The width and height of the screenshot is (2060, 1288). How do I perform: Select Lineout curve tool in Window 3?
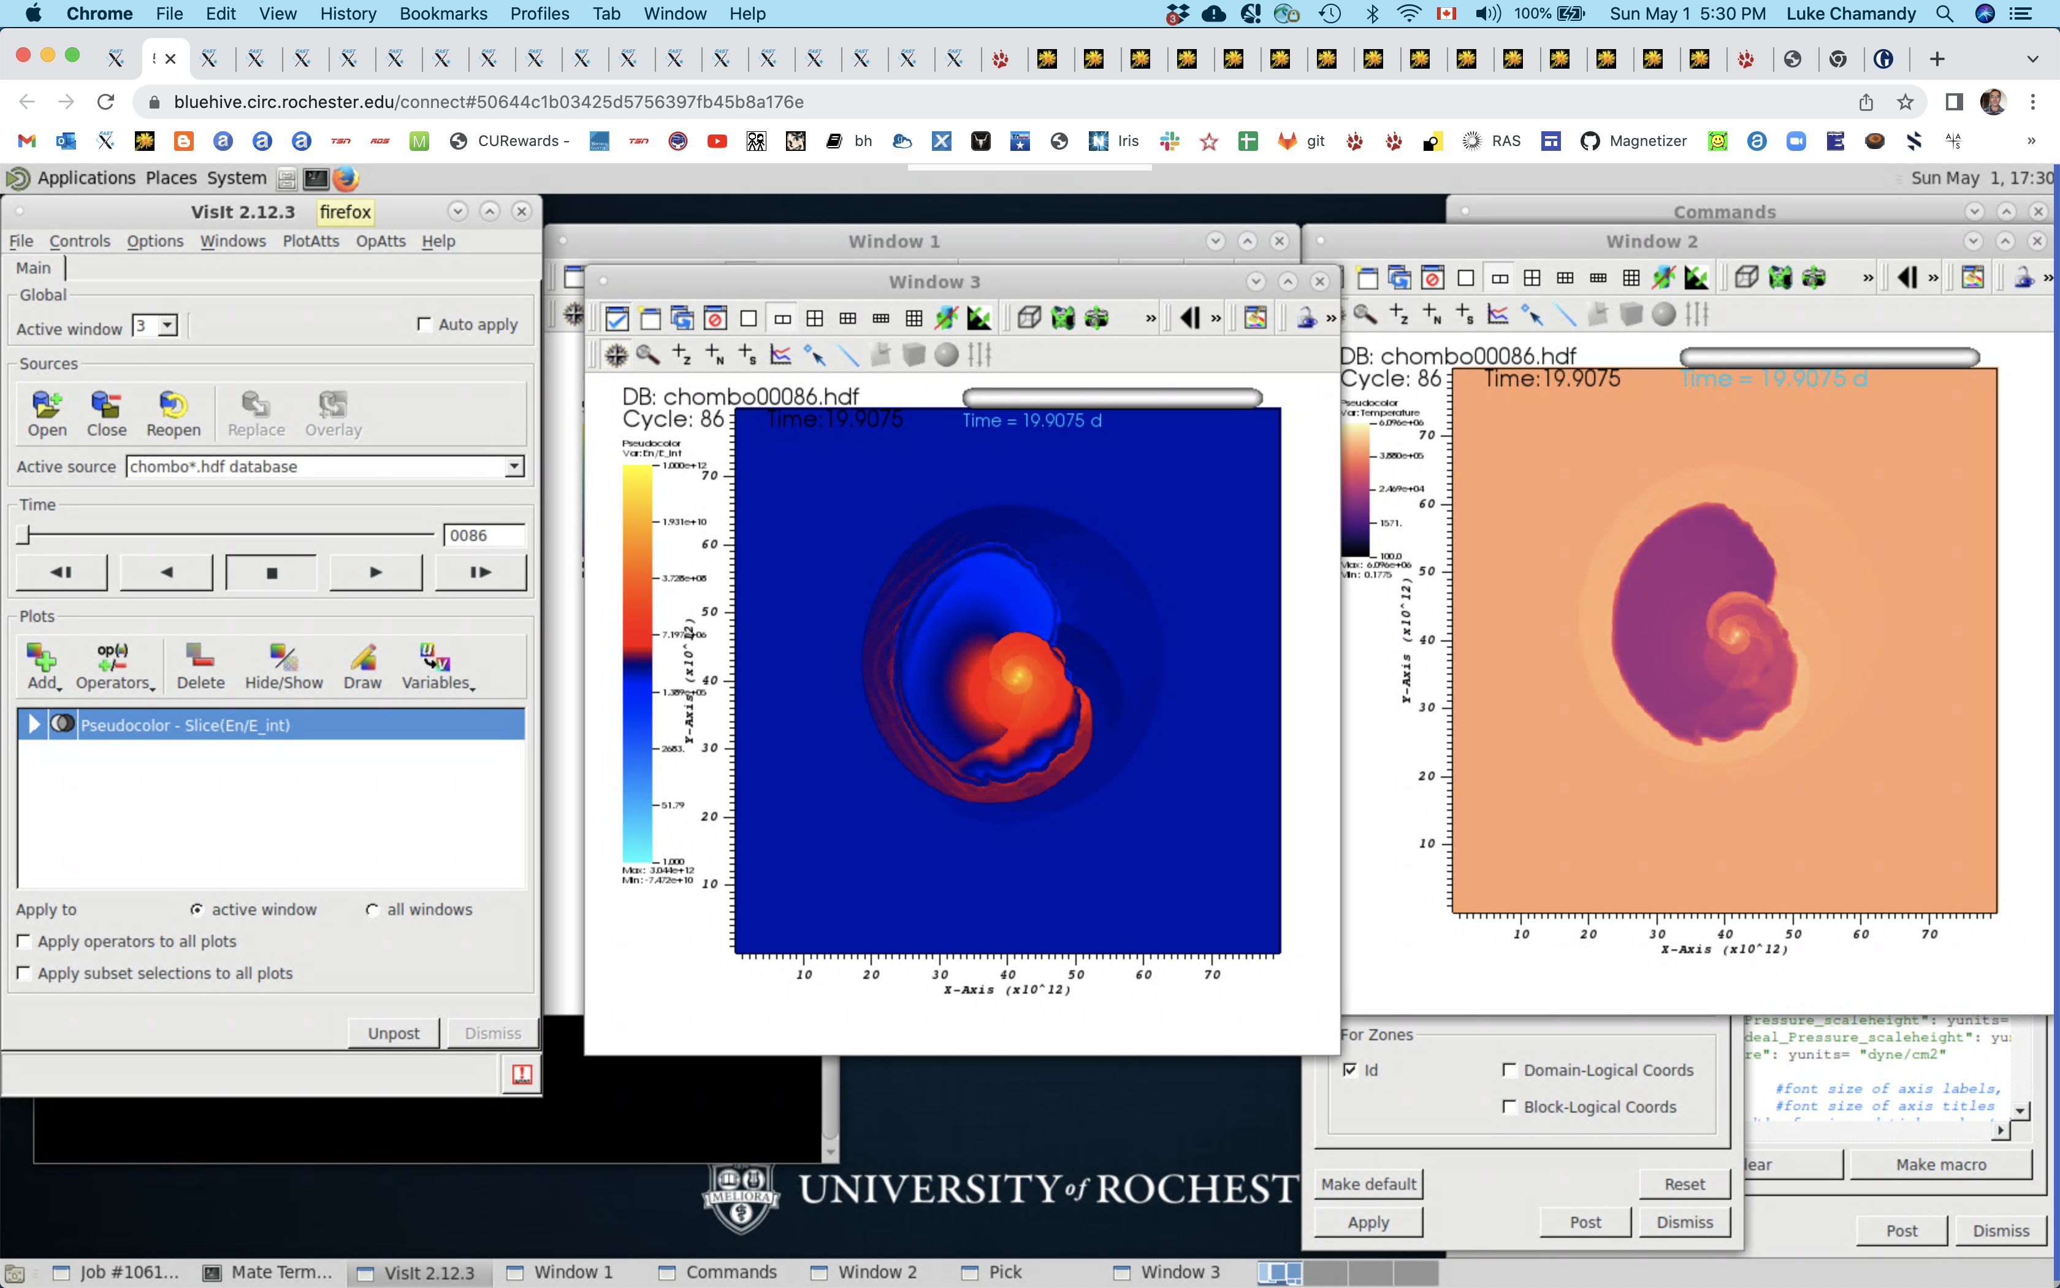[x=780, y=355]
